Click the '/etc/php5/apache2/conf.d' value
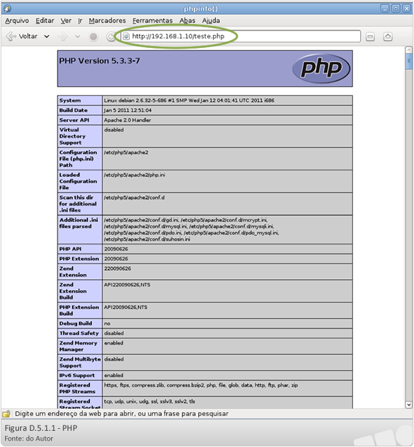Image resolution: width=414 pixels, height=447 pixels. [134, 198]
